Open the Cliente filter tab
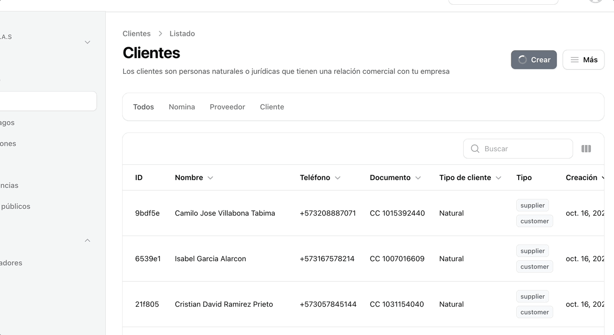614x335 pixels. [x=272, y=107]
